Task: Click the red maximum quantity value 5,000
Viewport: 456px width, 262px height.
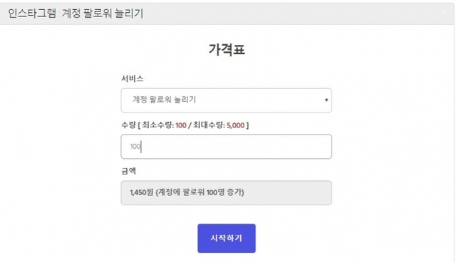Action: tap(236, 125)
